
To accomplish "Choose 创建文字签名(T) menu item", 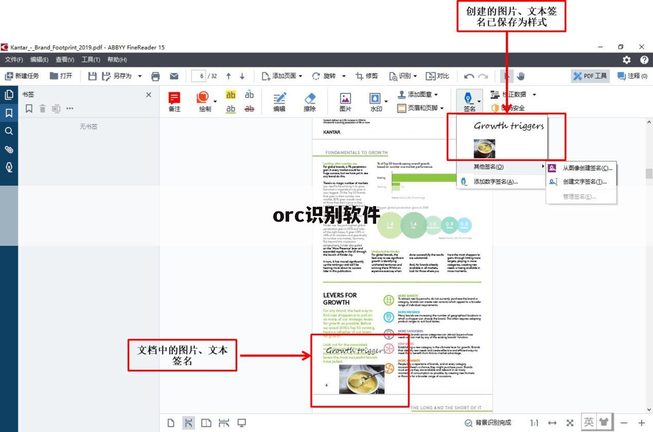I will 581,182.
